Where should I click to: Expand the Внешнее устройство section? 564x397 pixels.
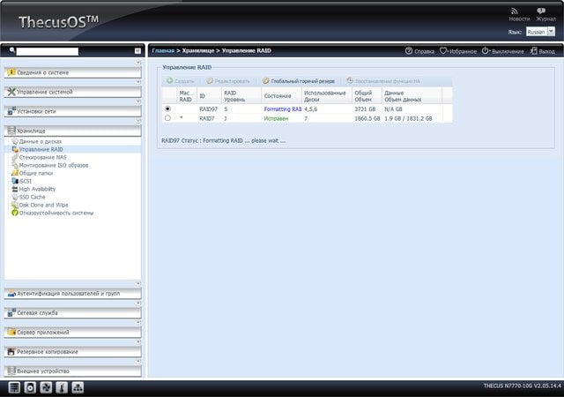click(72, 371)
